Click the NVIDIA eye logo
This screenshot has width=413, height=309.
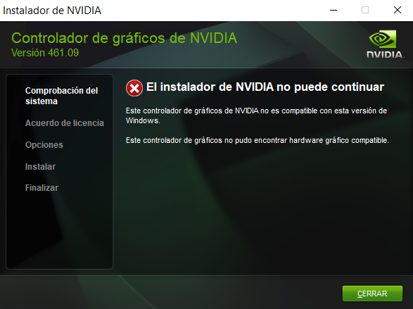point(383,39)
